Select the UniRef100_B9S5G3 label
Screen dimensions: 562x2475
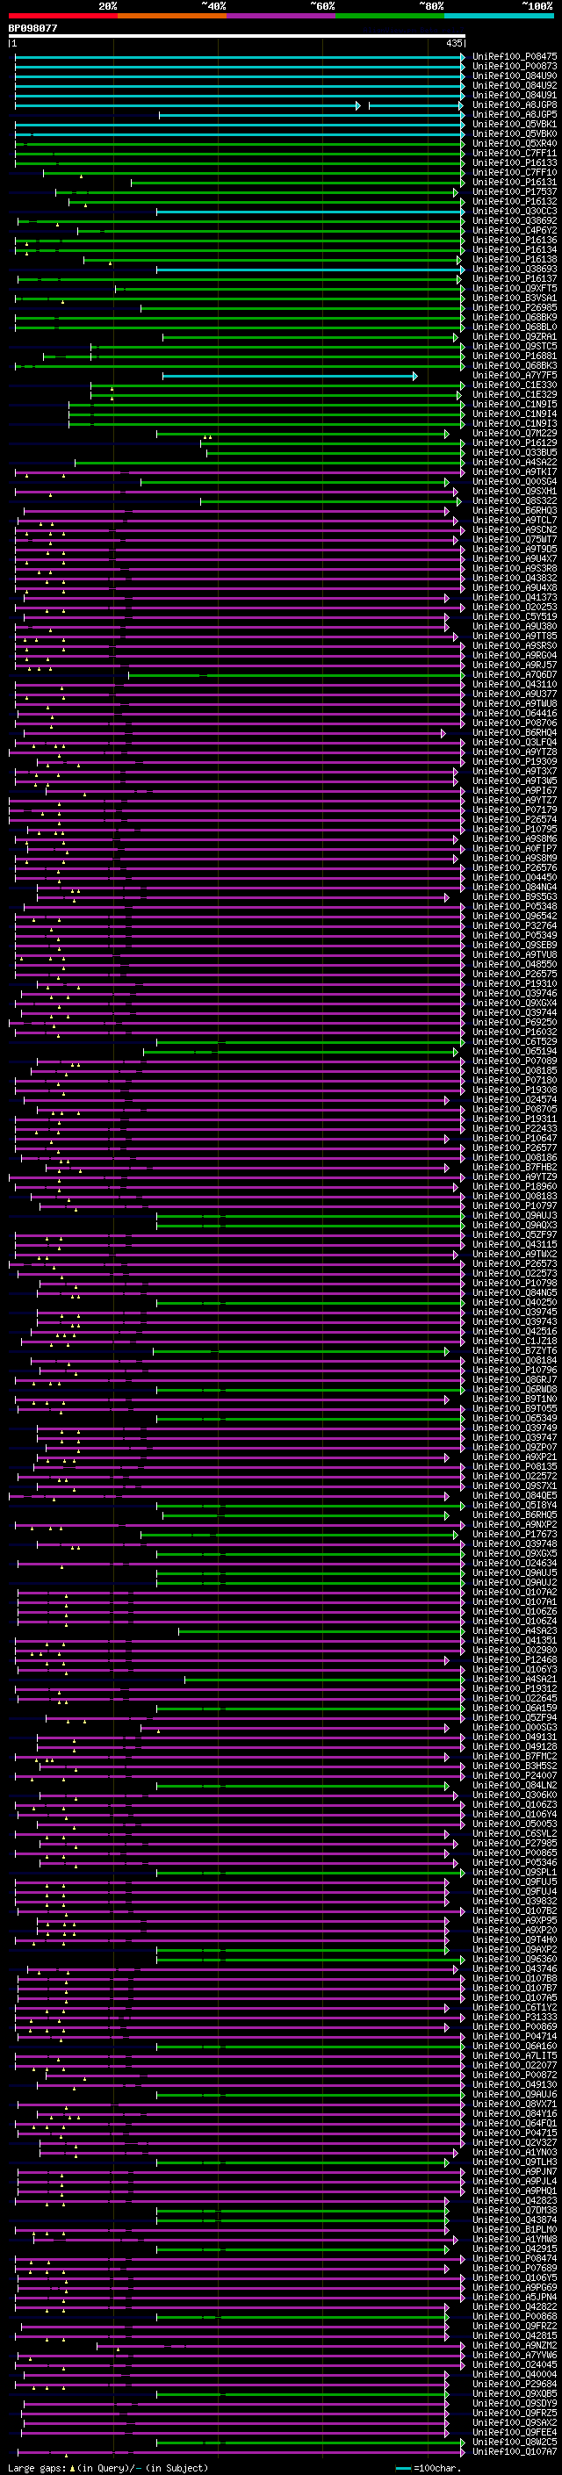coord(515,897)
